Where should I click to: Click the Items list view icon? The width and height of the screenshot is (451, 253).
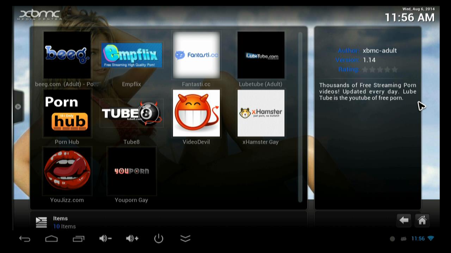click(41, 222)
